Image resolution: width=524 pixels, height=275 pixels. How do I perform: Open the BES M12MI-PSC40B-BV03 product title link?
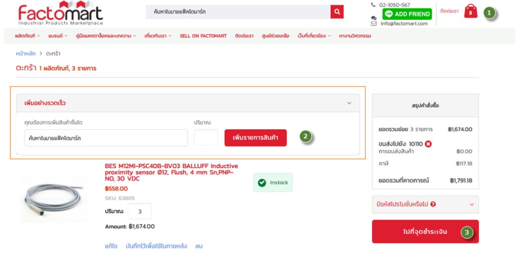click(171, 172)
